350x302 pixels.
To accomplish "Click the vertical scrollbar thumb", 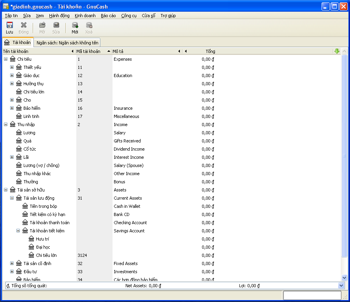I will pyautogui.click(x=345, y=156).
